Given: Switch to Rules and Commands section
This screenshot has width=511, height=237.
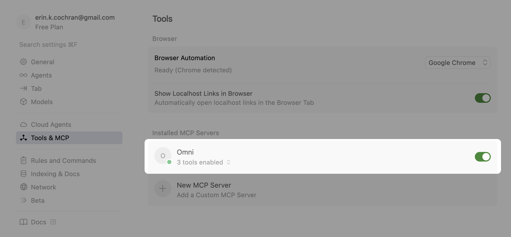Looking at the screenshot, I should 63,160.
